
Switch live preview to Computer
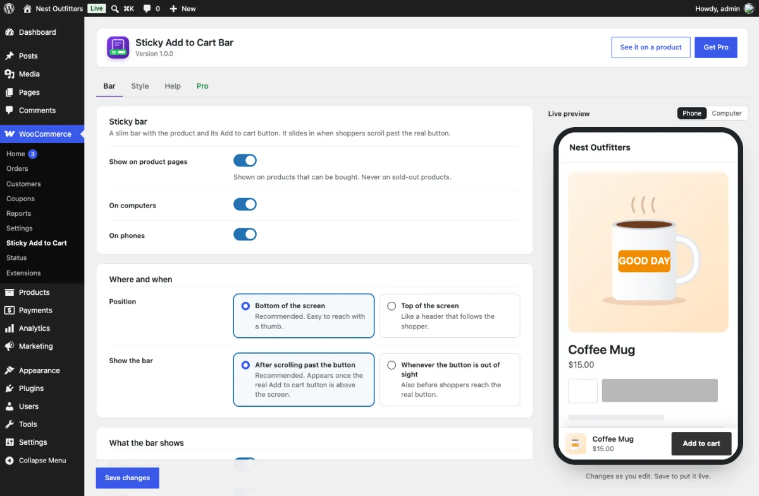726,113
